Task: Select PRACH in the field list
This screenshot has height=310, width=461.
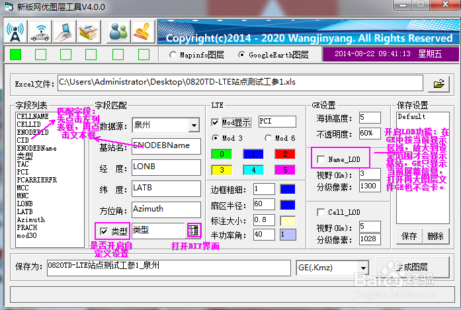Action: point(26,227)
